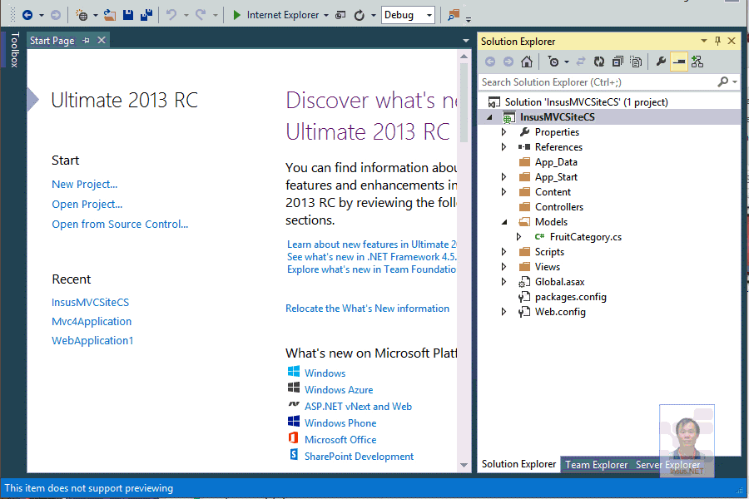The height and width of the screenshot is (499, 749).
Task: Collapse the InsusMVCSiteCS project node
Action: coord(489,117)
